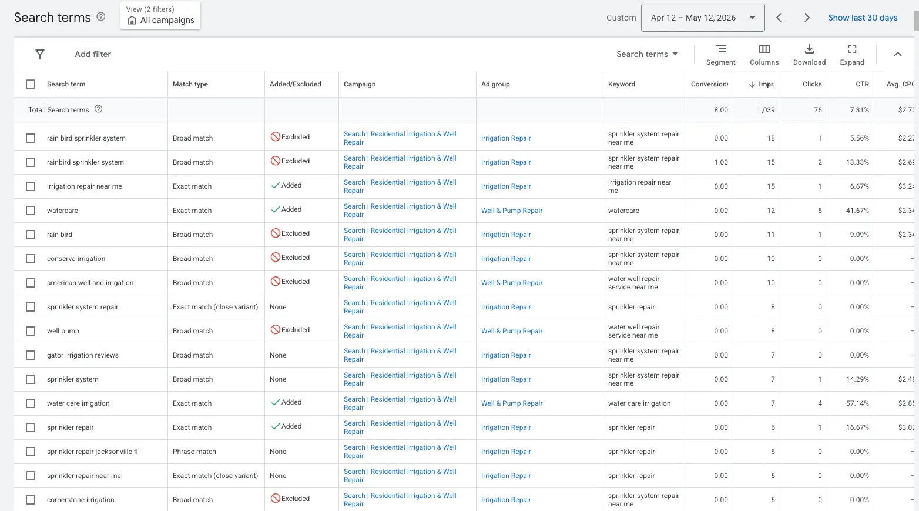Click the total impressions value 1,039

tap(766, 110)
